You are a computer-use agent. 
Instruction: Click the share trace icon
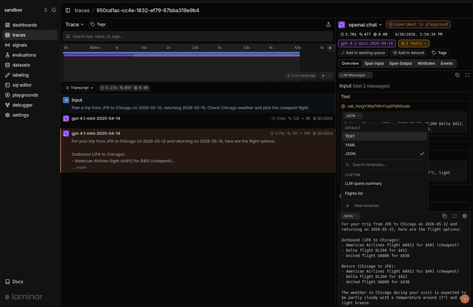coord(328,24)
